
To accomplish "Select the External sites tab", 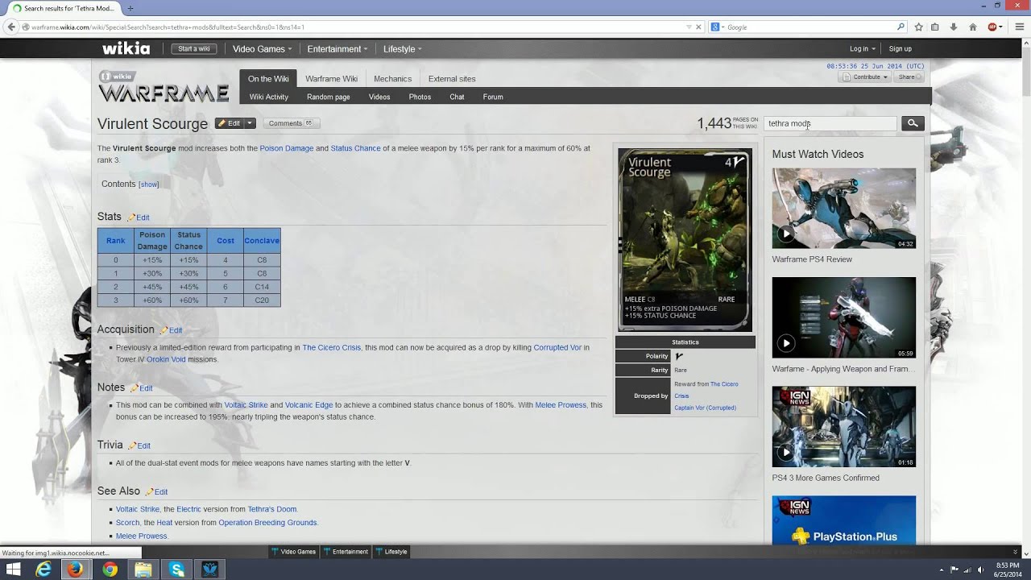I will point(452,79).
